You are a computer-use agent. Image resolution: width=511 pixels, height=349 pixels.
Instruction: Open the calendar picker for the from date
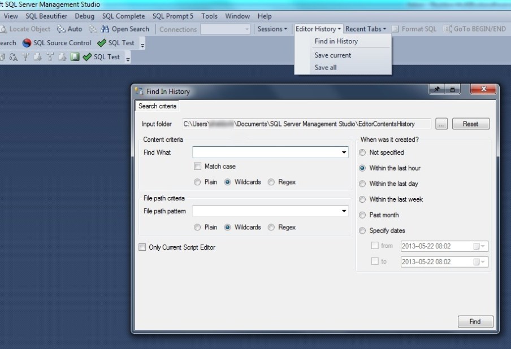[479, 246]
